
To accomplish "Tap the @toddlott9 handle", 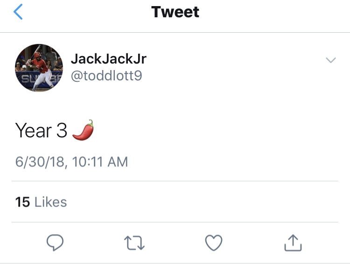I will pos(106,76).
